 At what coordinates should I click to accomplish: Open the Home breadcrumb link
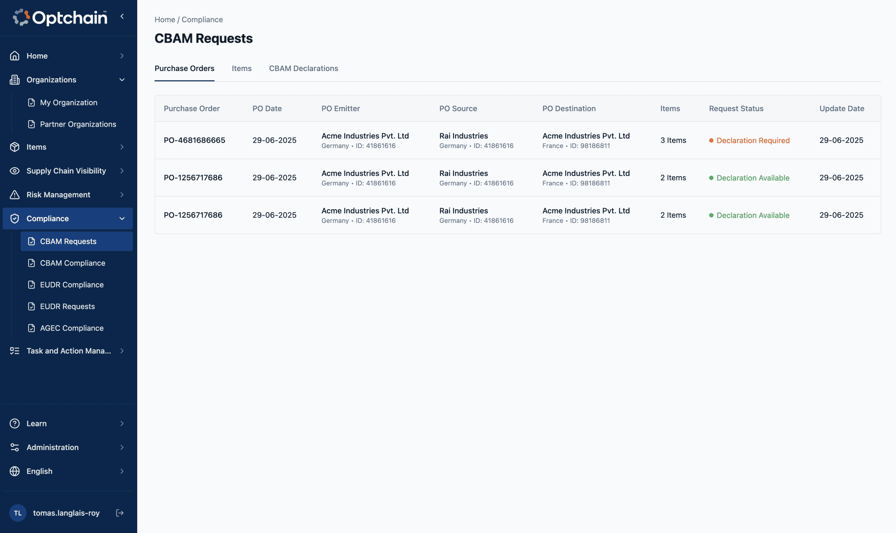click(164, 19)
